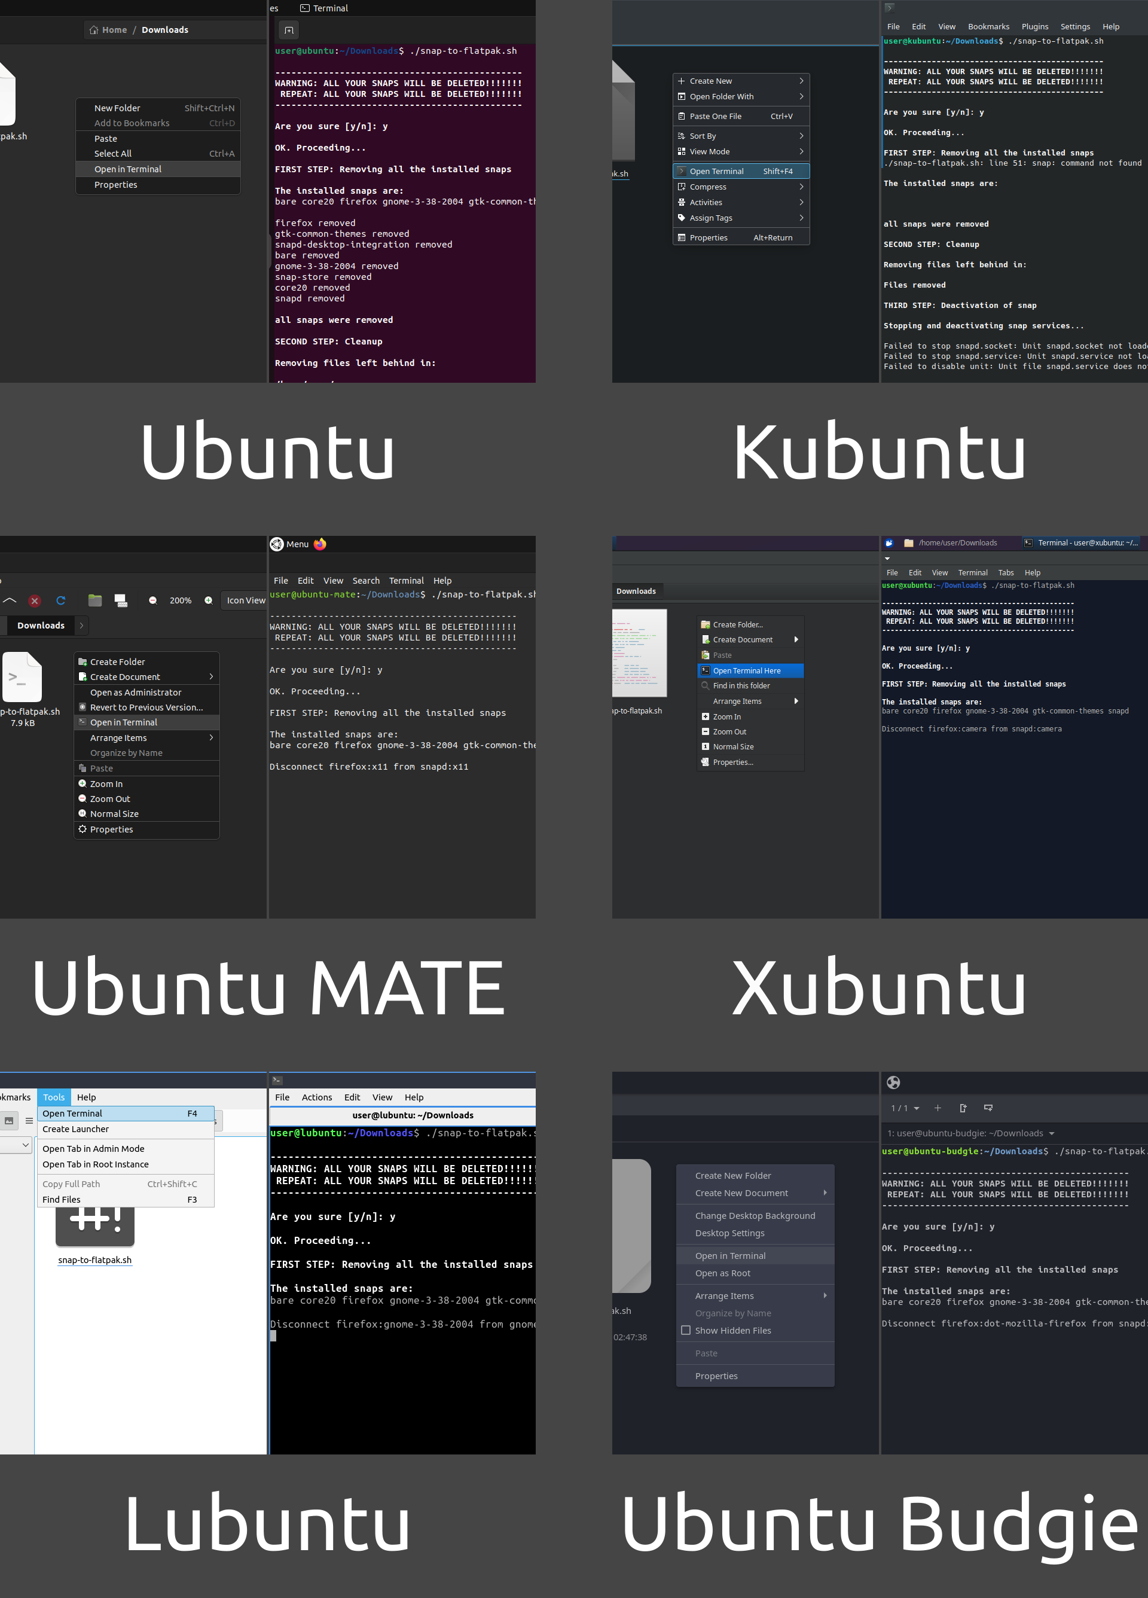
Task: Open snap-to-flatpak.sh script icon in MATE file manager
Action: click(22, 677)
